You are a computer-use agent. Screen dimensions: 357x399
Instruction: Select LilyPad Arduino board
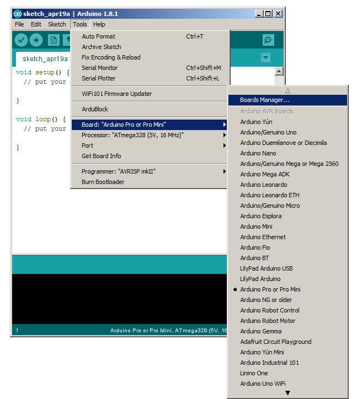point(287,279)
